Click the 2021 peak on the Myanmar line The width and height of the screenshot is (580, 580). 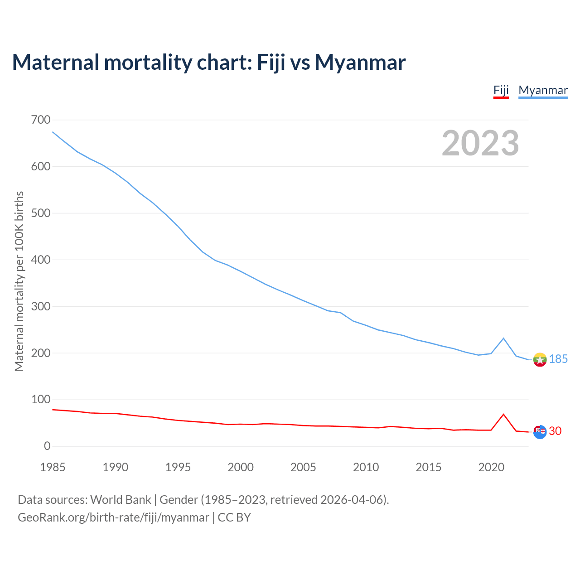click(x=503, y=338)
